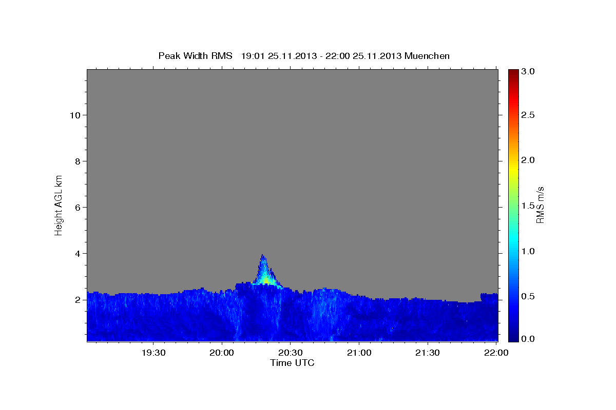
Task: Click the 19:30 time tick label
Action: (x=153, y=353)
